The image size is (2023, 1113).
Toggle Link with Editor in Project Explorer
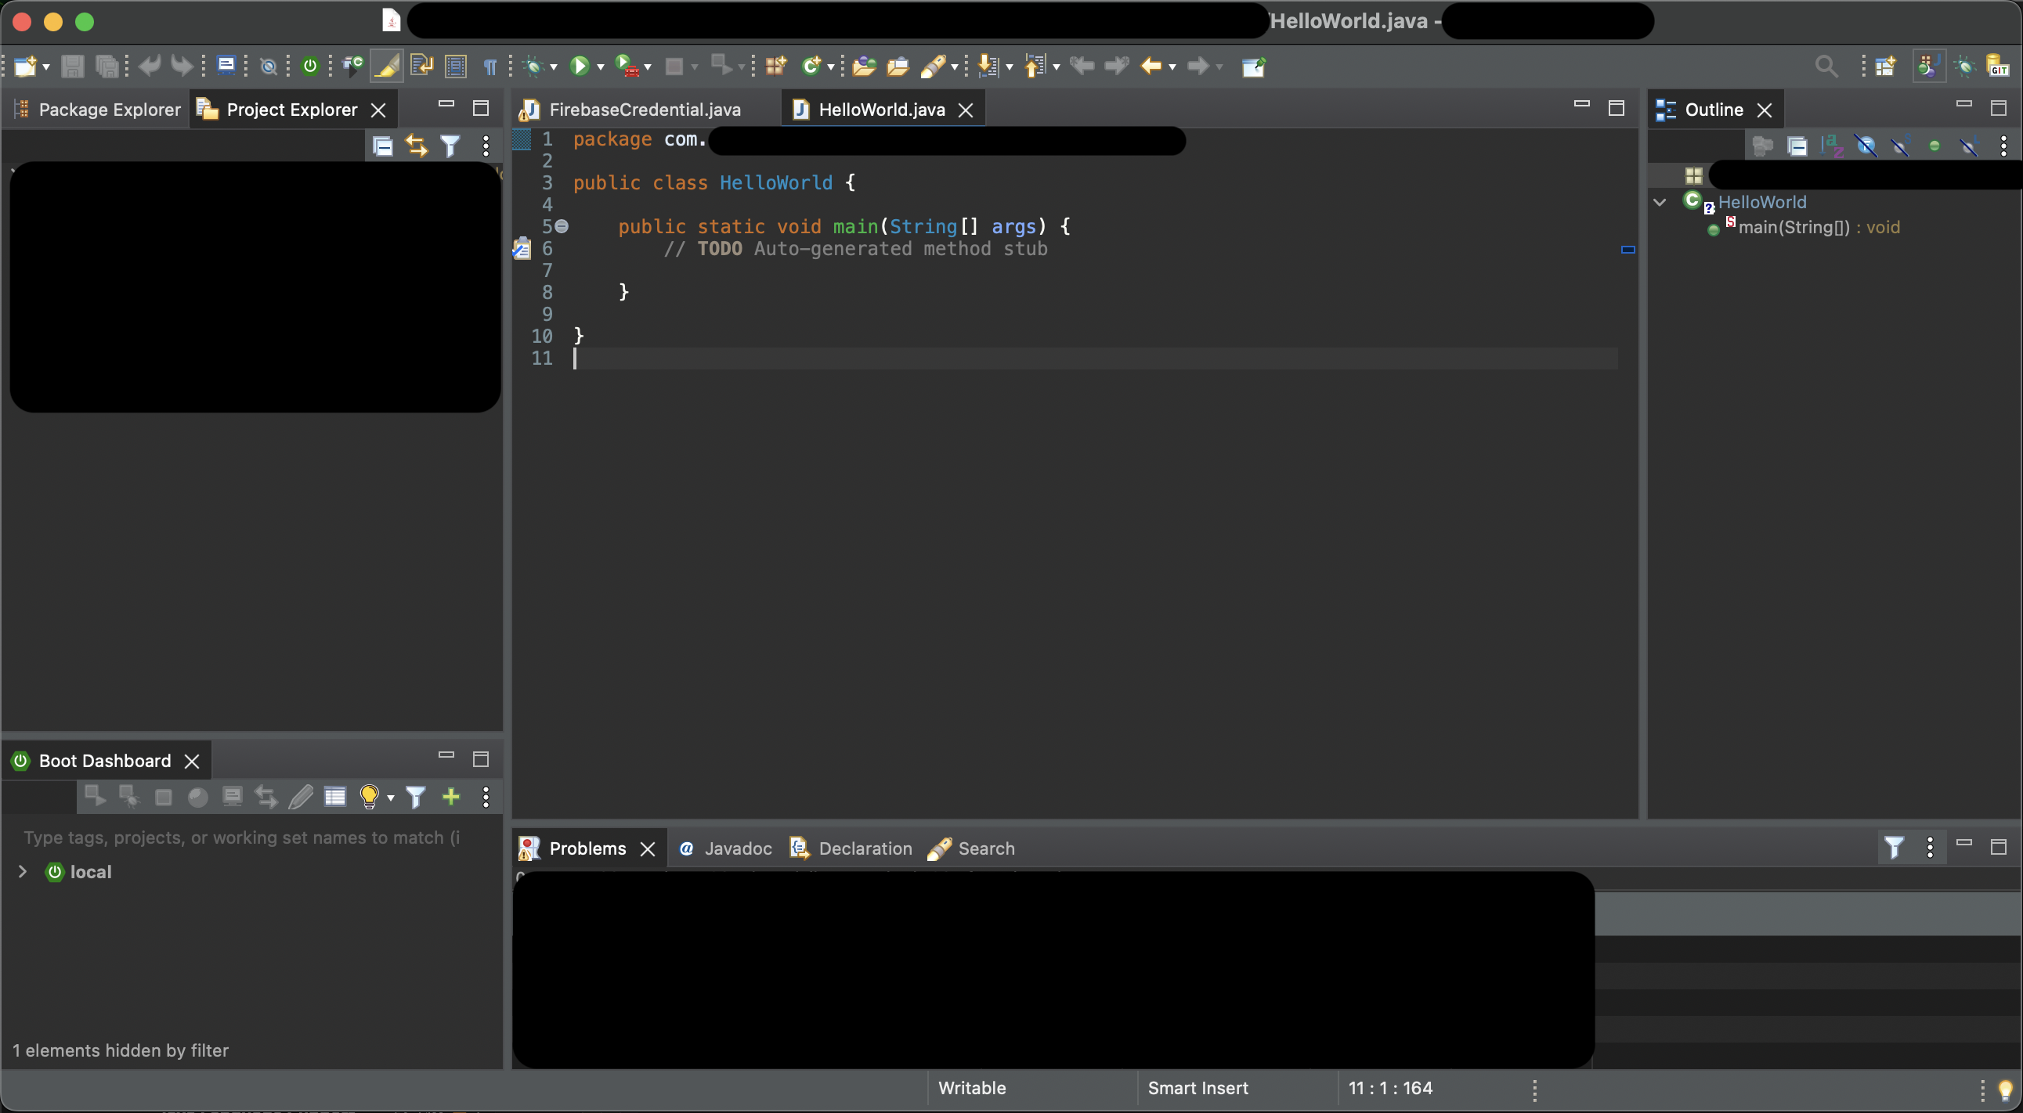[x=416, y=147]
